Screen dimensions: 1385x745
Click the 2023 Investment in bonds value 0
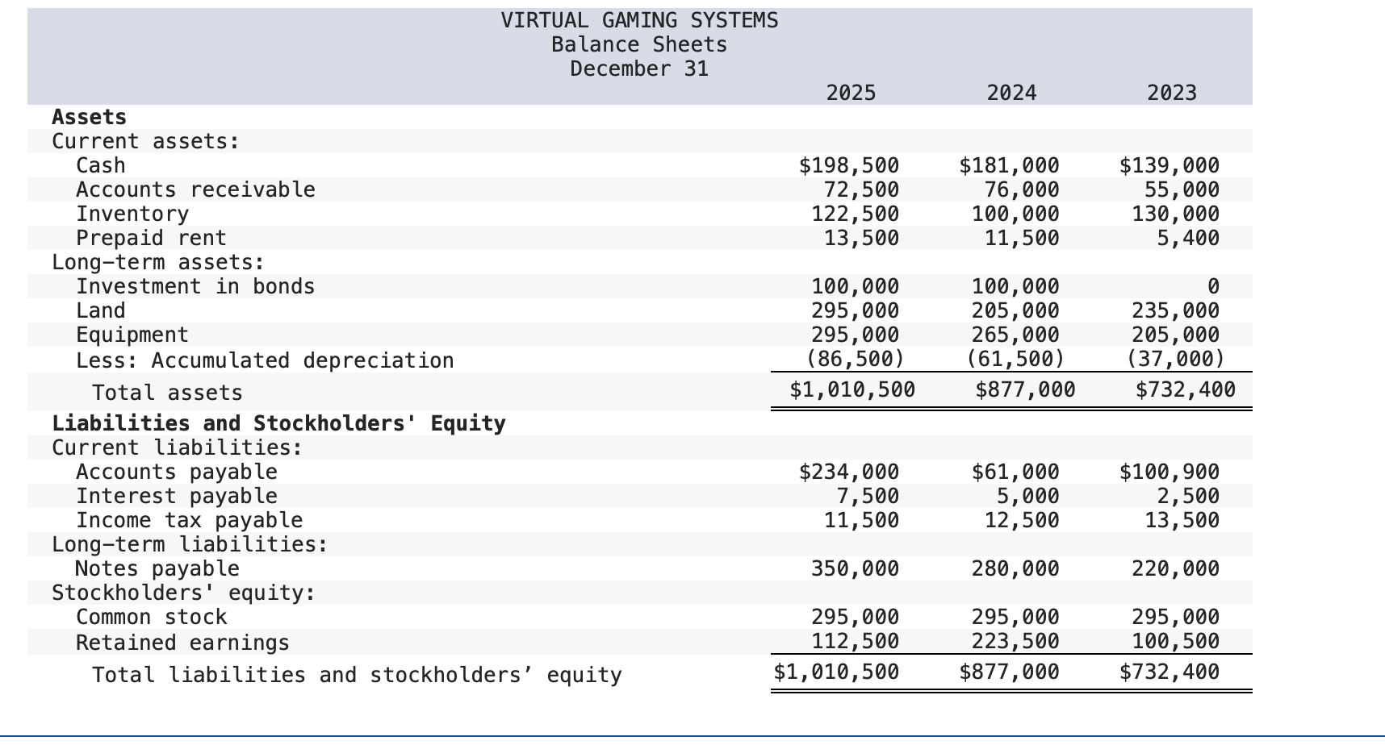[1213, 286]
